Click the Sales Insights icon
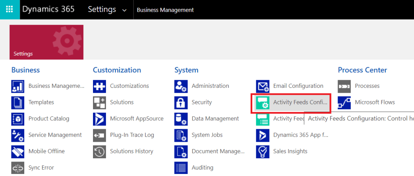 (x=263, y=151)
